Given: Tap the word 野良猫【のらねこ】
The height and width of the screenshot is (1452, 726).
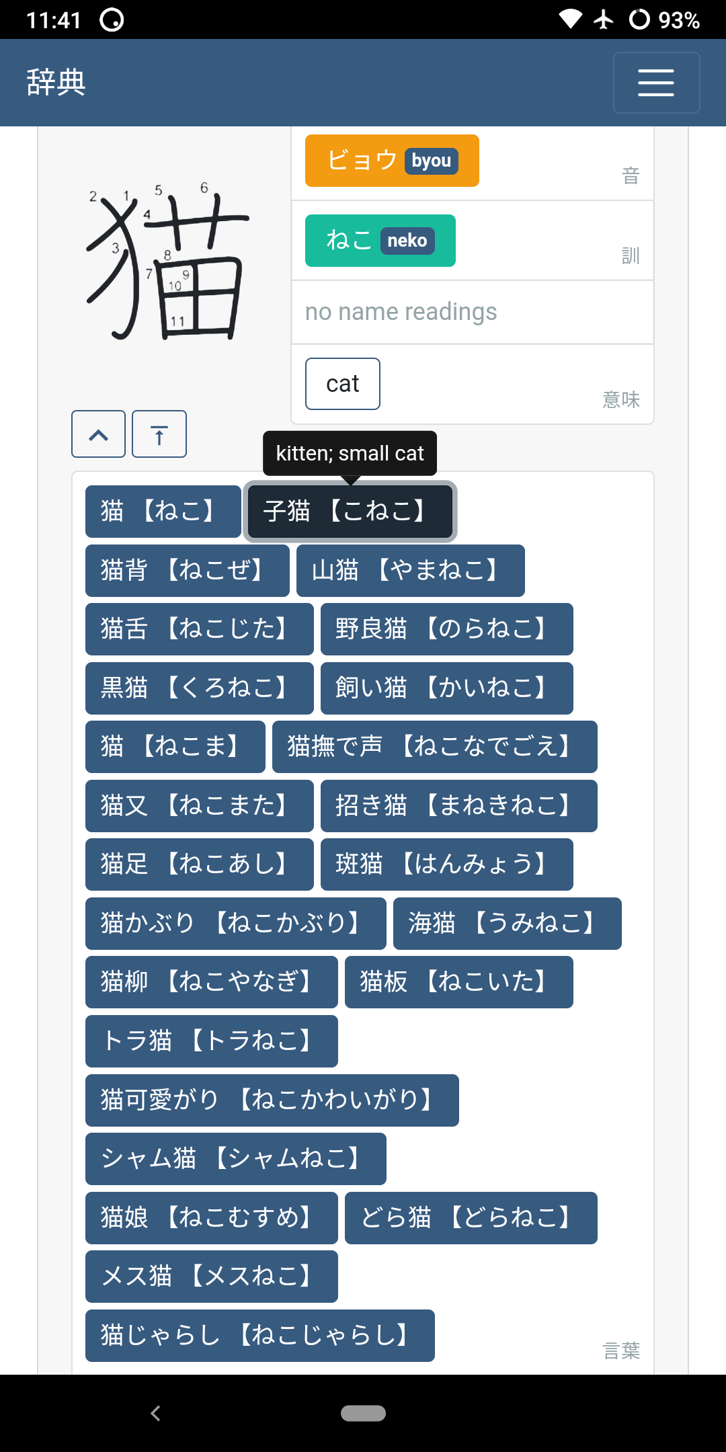Looking at the screenshot, I should [x=446, y=629].
